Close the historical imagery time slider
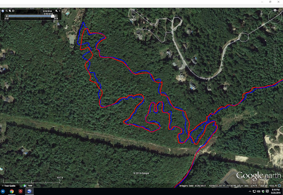The height and width of the screenshot is (195, 283). click(60, 11)
